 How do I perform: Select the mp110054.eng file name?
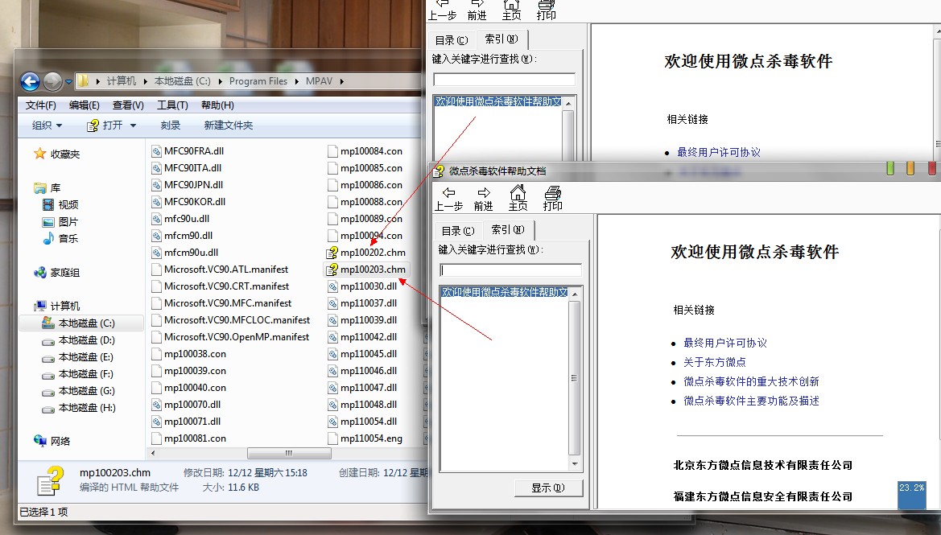pos(371,438)
